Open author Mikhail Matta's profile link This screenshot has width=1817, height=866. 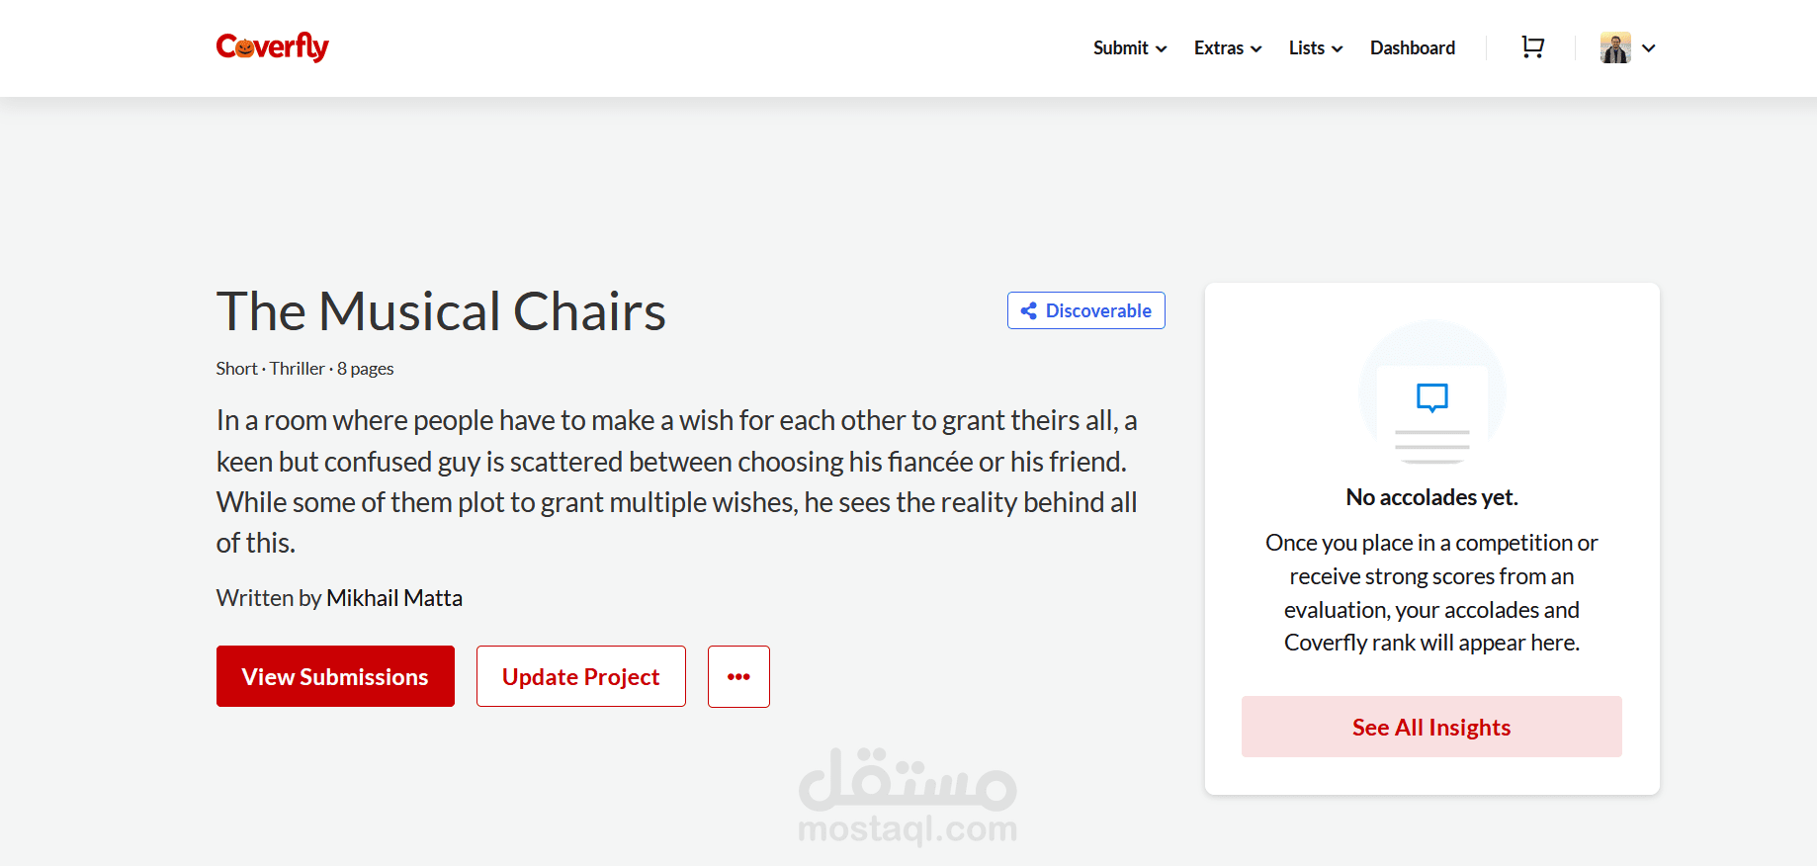[x=394, y=598]
